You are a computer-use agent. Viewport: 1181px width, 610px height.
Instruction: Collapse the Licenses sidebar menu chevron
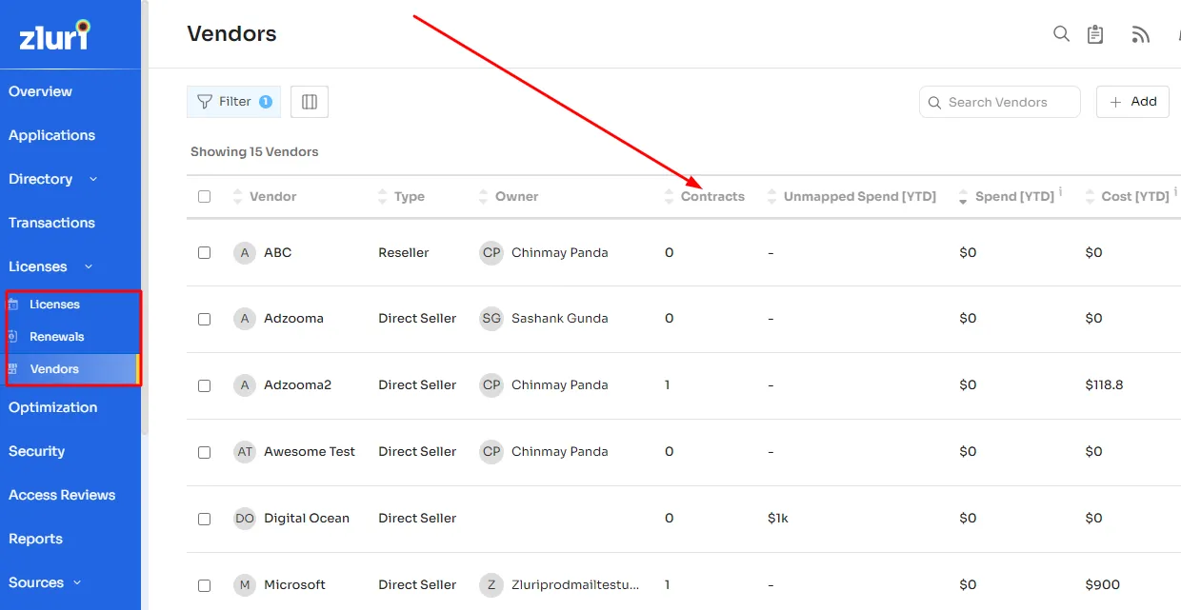[x=89, y=267]
